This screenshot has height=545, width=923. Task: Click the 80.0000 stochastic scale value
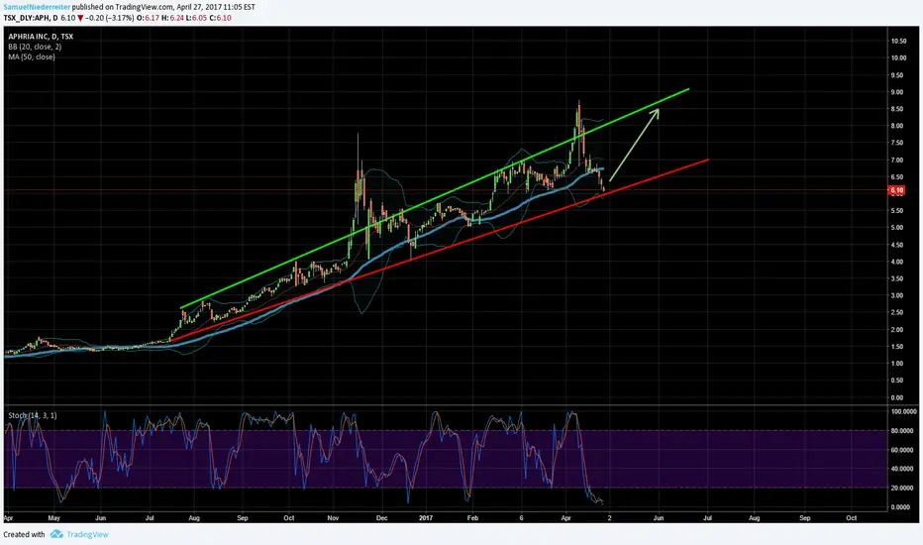tap(903, 431)
